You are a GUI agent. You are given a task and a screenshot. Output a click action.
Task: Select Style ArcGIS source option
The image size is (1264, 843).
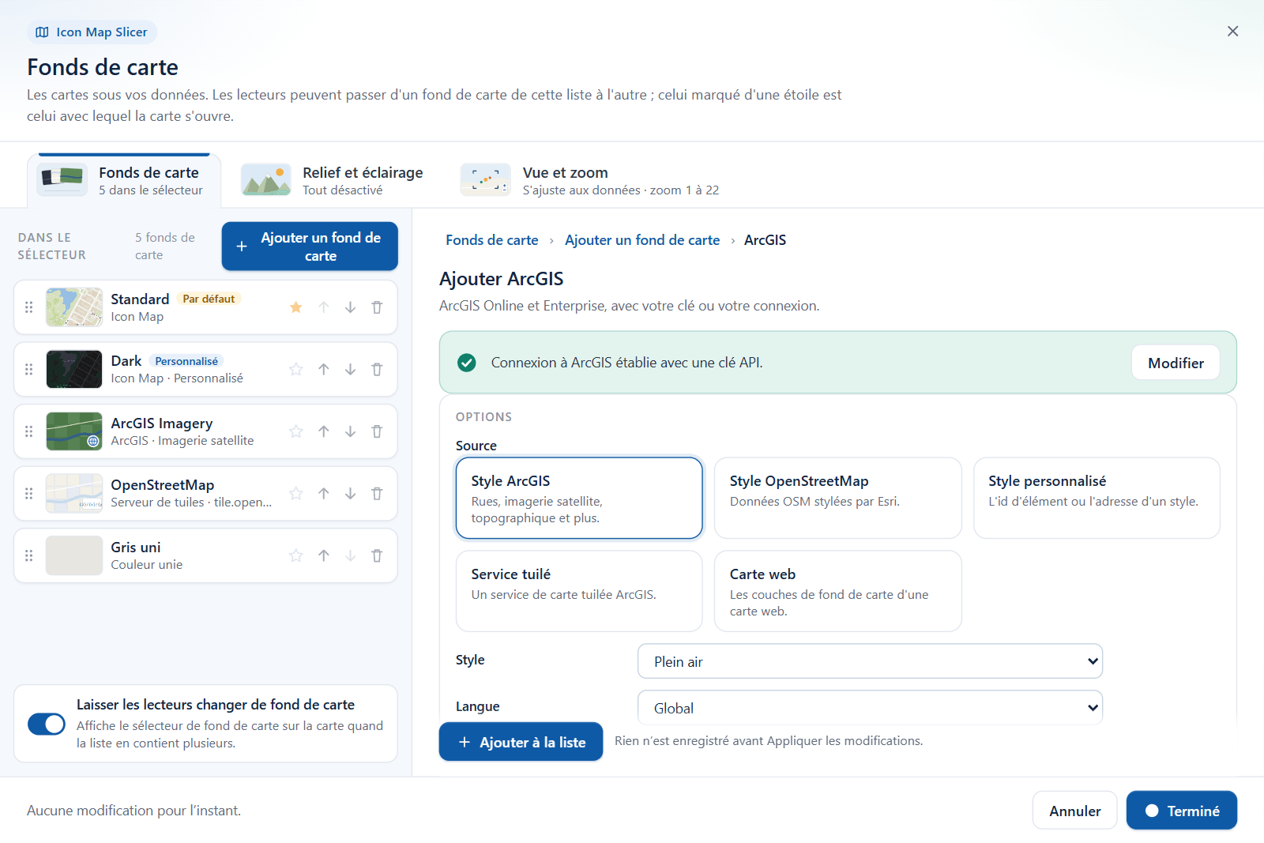(579, 498)
